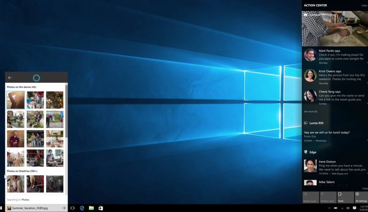The image size is (368, 212).
Task: Show hidden system tray icons
Action: 329,208
